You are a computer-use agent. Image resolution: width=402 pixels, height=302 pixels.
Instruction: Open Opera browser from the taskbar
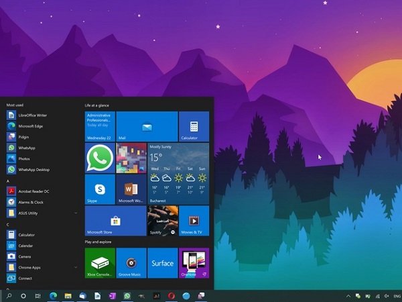coord(172,296)
